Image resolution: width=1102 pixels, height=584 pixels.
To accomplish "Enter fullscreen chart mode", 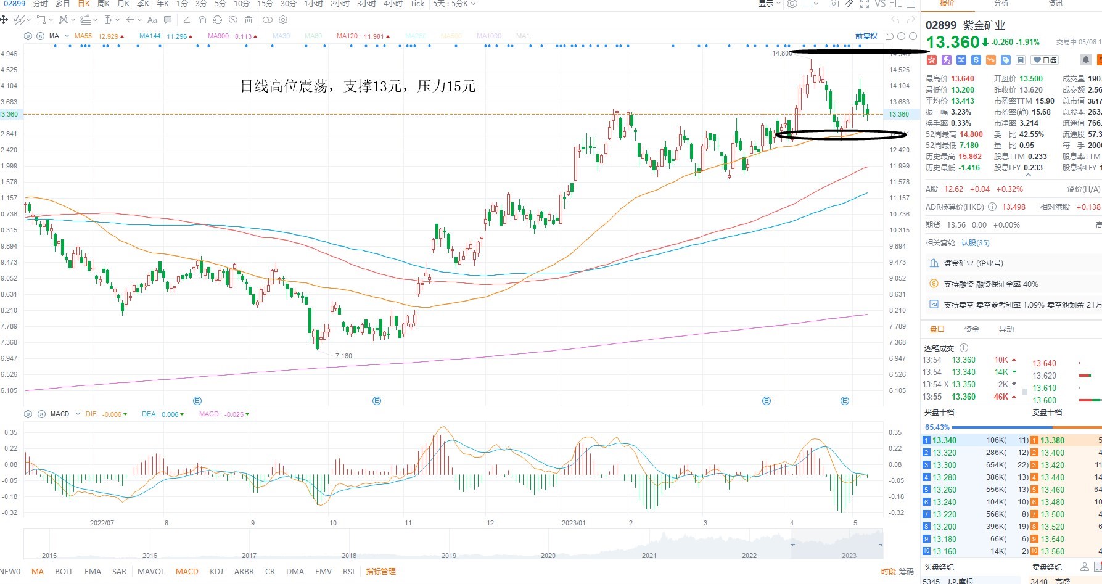I will [x=865, y=4].
